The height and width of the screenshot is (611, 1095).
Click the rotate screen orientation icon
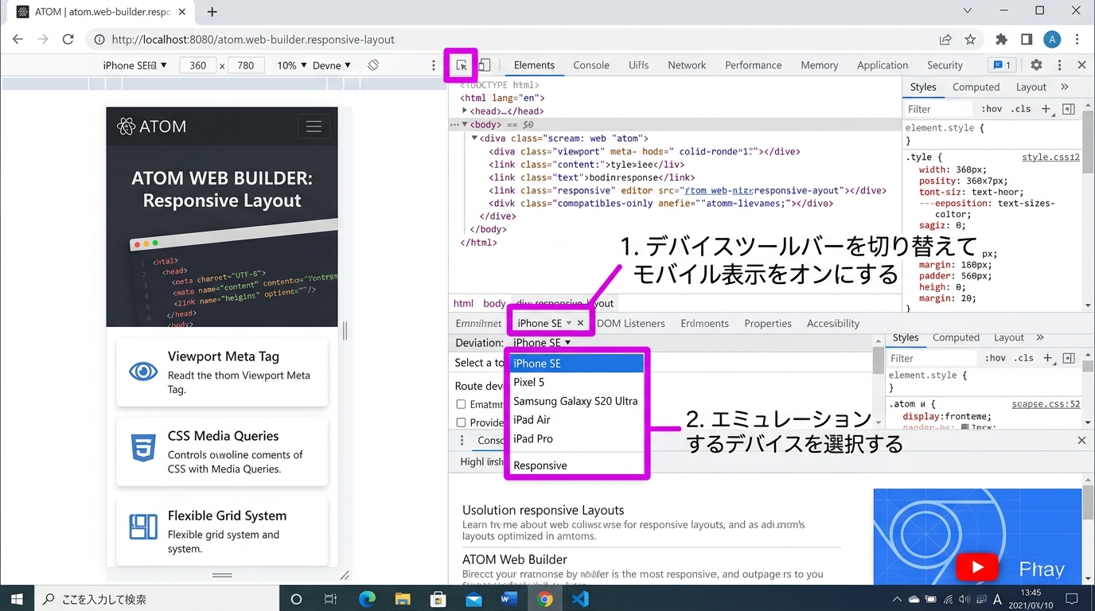tap(372, 65)
